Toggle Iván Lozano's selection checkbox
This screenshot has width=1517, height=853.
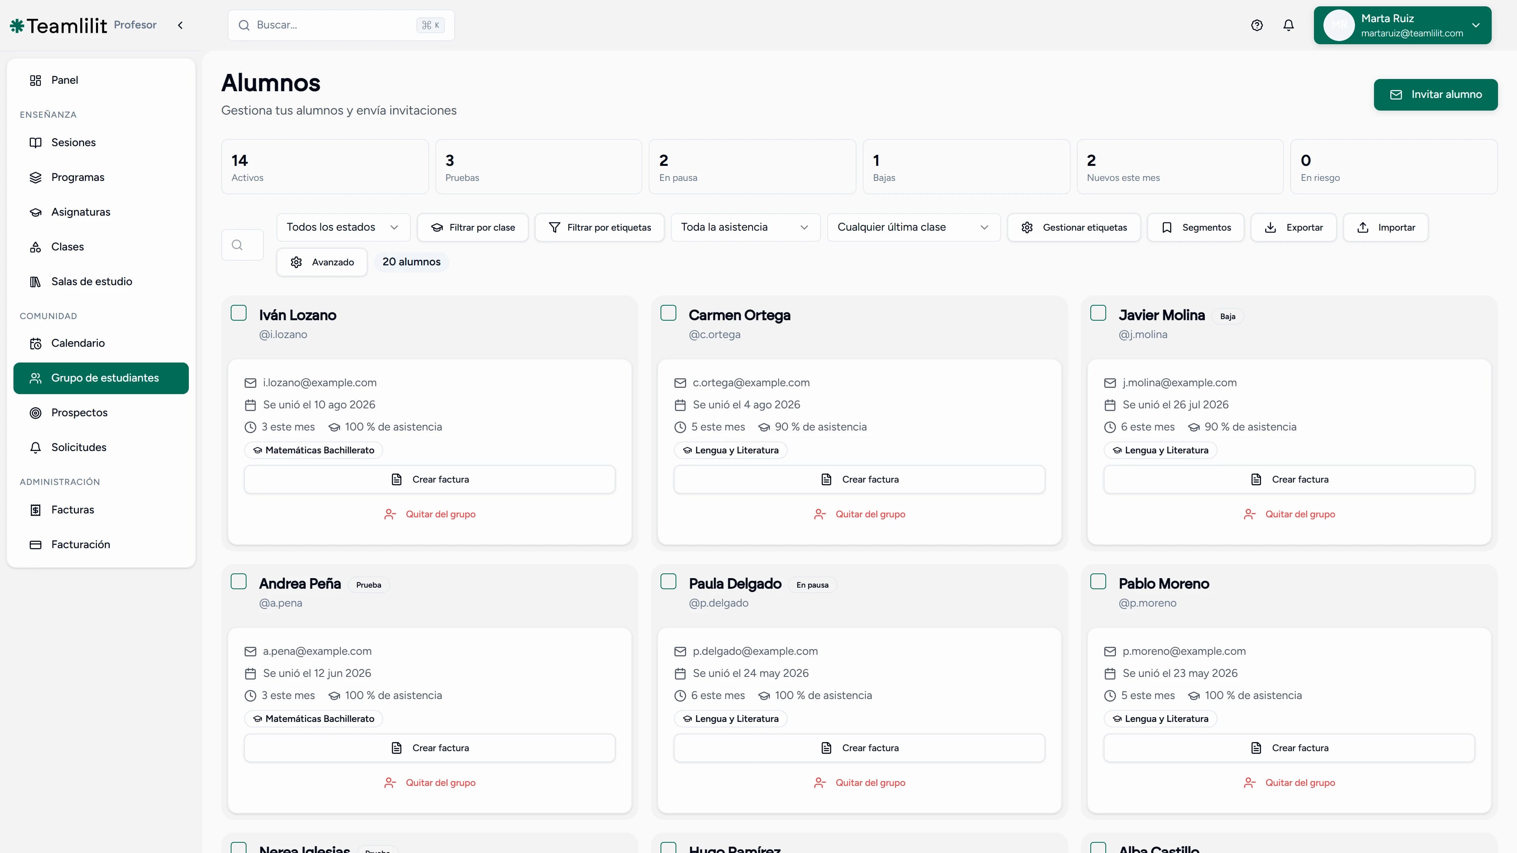[239, 313]
